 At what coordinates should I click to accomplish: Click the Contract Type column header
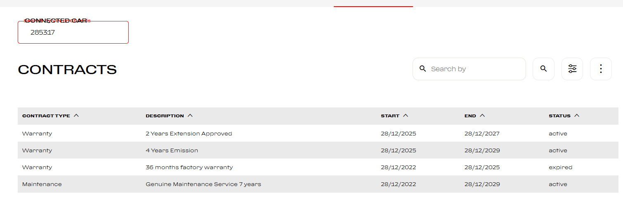tap(46, 116)
